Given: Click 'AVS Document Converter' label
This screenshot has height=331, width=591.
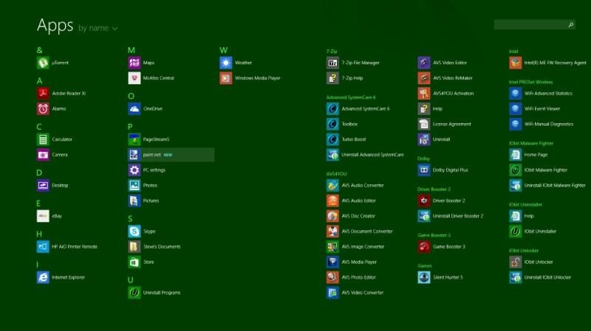Looking at the screenshot, I should point(367,231).
